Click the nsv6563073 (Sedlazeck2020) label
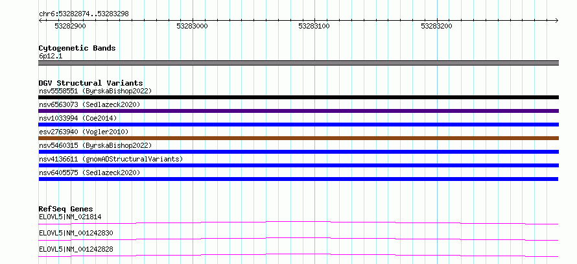The width and height of the screenshot is (577, 264). 89,104
